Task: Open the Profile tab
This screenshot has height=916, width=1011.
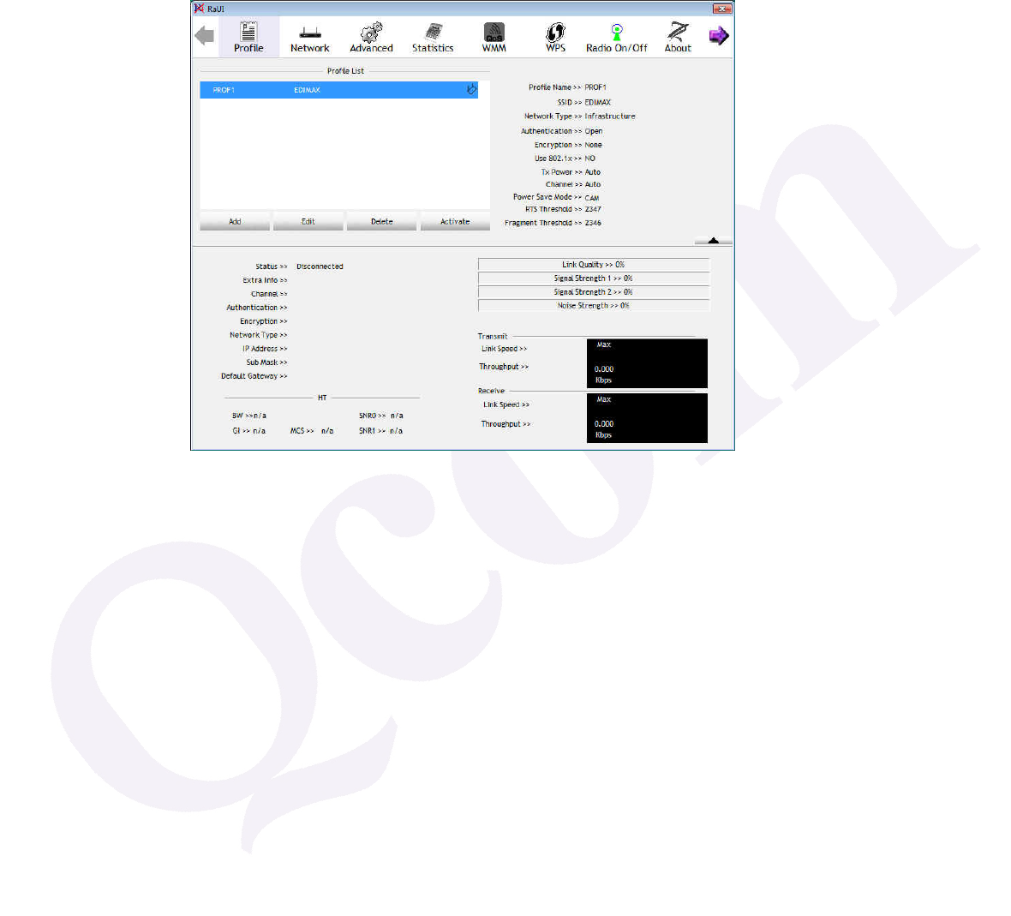Action: [248, 38]
